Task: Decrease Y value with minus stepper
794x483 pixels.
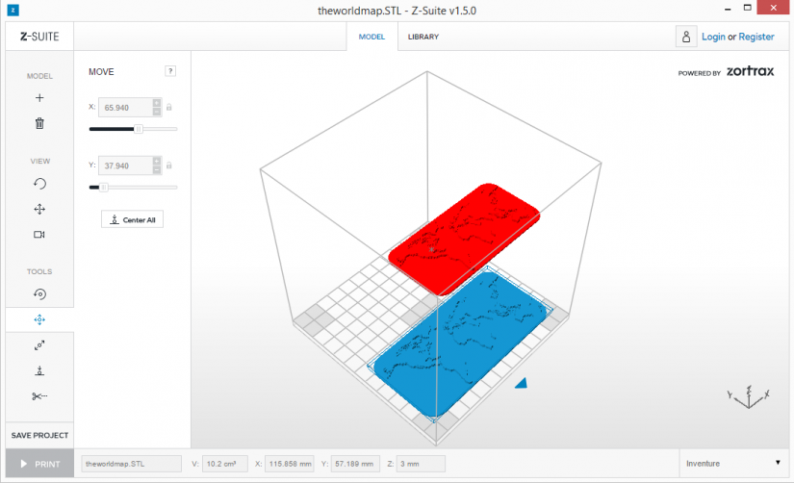Action: 157,169
